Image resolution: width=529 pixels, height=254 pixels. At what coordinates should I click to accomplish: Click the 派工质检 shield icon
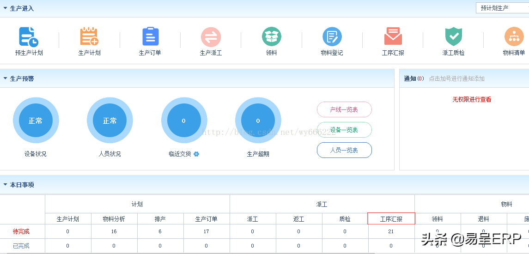coord(453,36)
